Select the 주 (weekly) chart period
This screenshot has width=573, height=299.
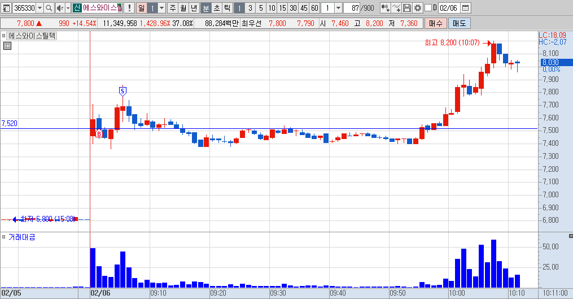pyautogui.click(x=173, y=8)
